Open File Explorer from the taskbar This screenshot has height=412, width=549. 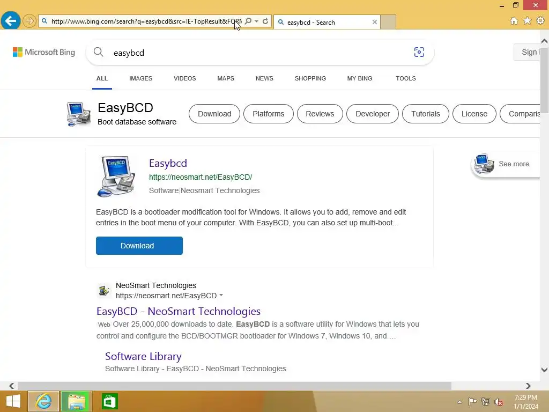pyautogui.click(x=76, y=401)
